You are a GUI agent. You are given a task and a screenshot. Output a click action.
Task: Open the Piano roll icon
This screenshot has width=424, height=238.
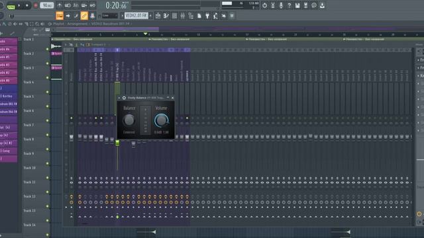click(x=166, y=16)
